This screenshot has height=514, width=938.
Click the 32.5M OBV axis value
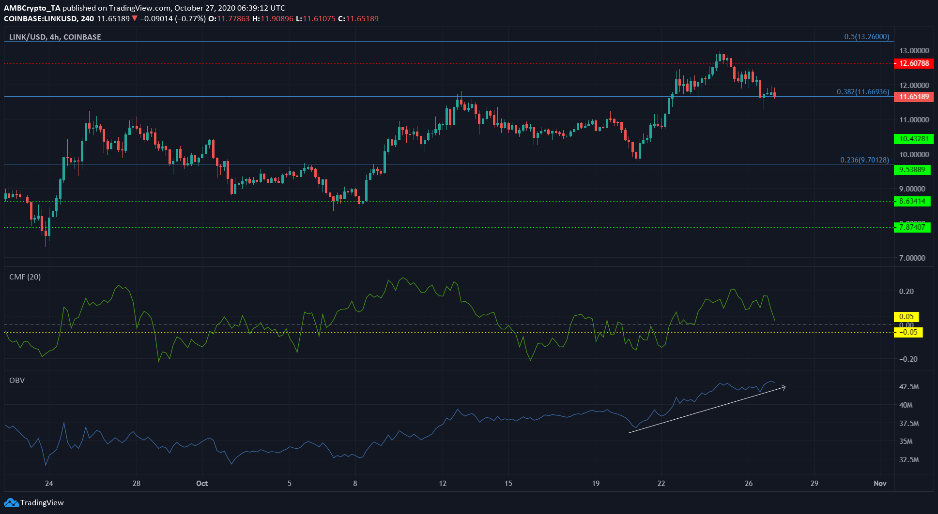click(x=909, y=460)
